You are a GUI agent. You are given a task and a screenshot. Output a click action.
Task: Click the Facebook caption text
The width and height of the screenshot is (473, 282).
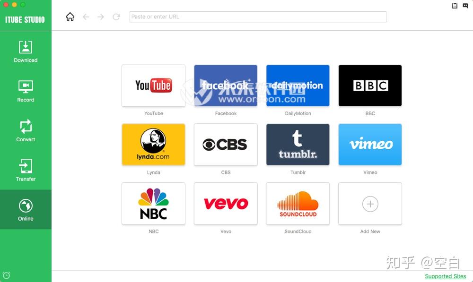(226, 113)
